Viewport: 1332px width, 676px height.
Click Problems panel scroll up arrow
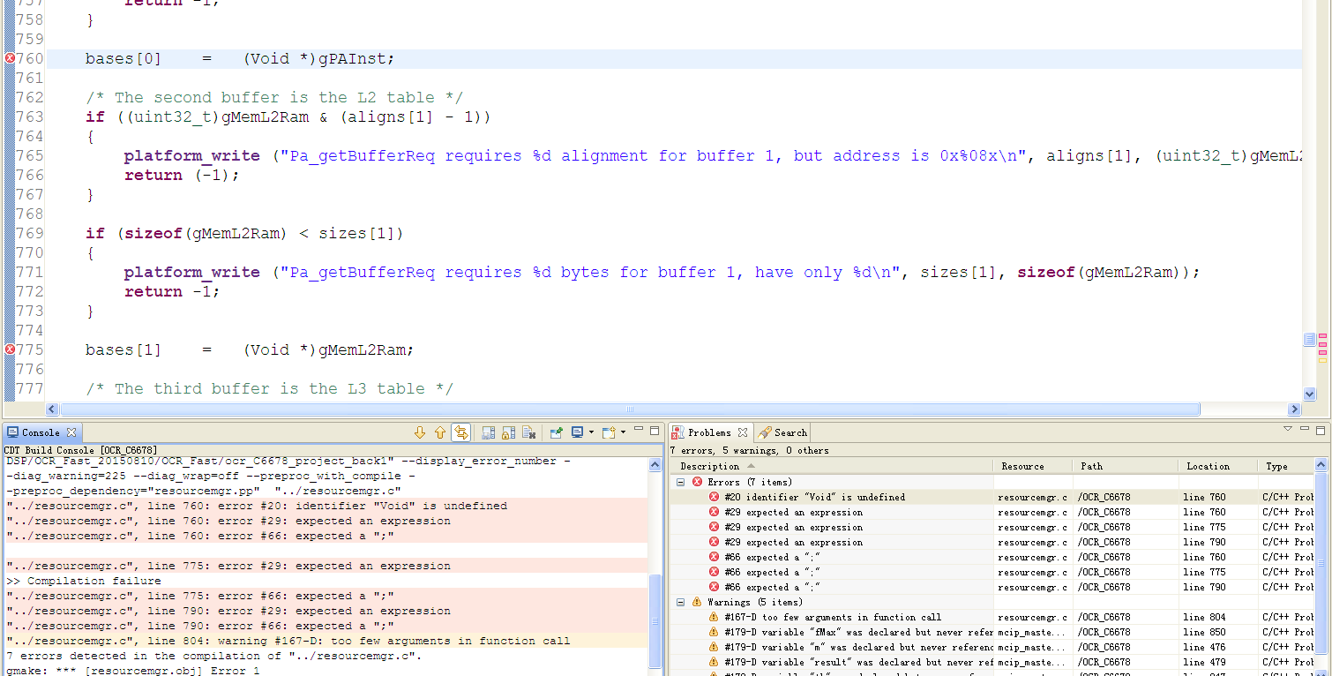point(1321,465)
